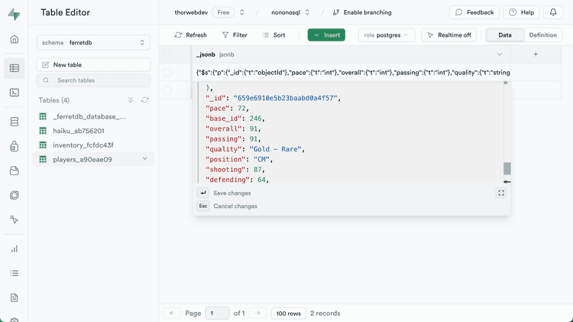This screenshot has width=573, height=322.
Task: Open the schema ferretdb dropdown
Action: point(93,44)
